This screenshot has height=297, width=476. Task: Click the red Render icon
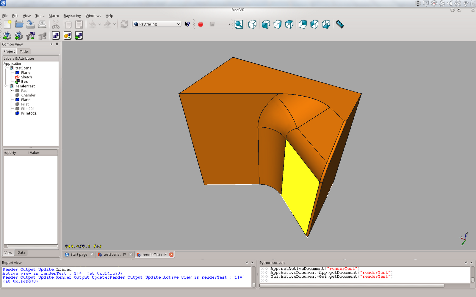coord(201,24)
